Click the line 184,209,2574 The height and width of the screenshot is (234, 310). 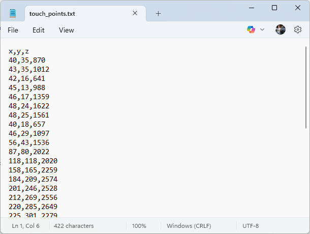pos(33,179)
